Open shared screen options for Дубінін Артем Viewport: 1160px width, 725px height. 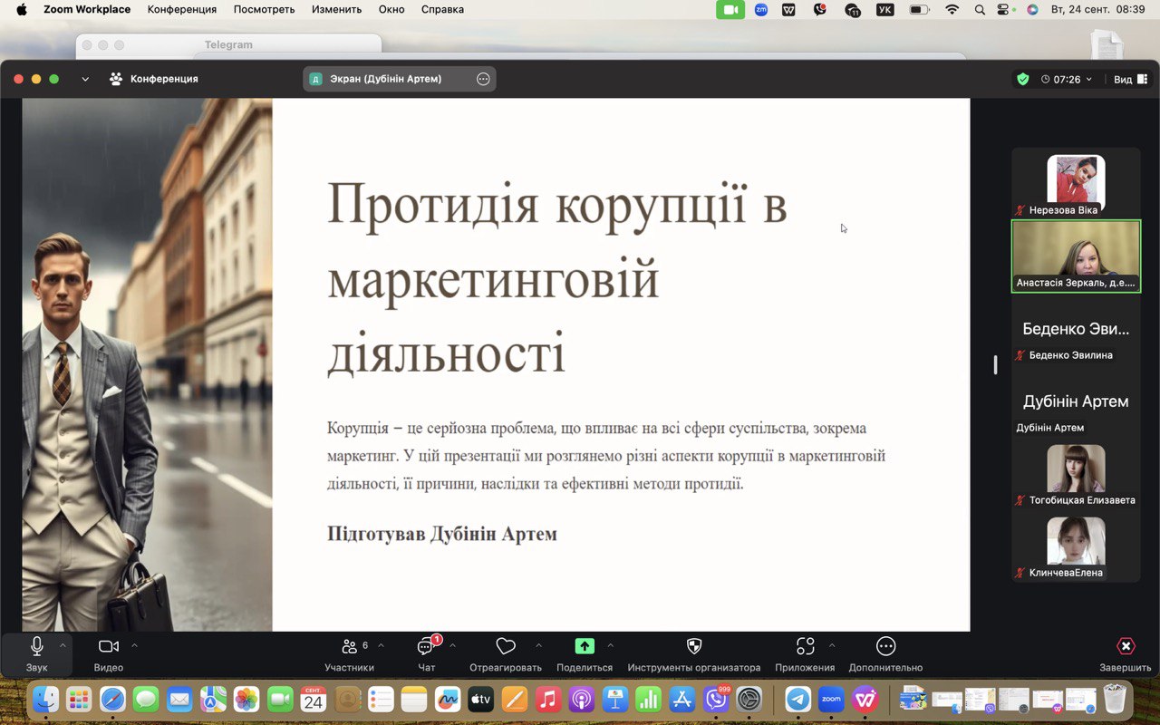click(x=483, y=79)
